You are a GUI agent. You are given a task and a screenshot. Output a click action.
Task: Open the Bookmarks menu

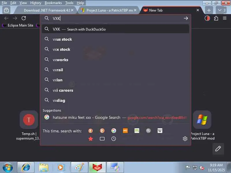tap(53, 3)
